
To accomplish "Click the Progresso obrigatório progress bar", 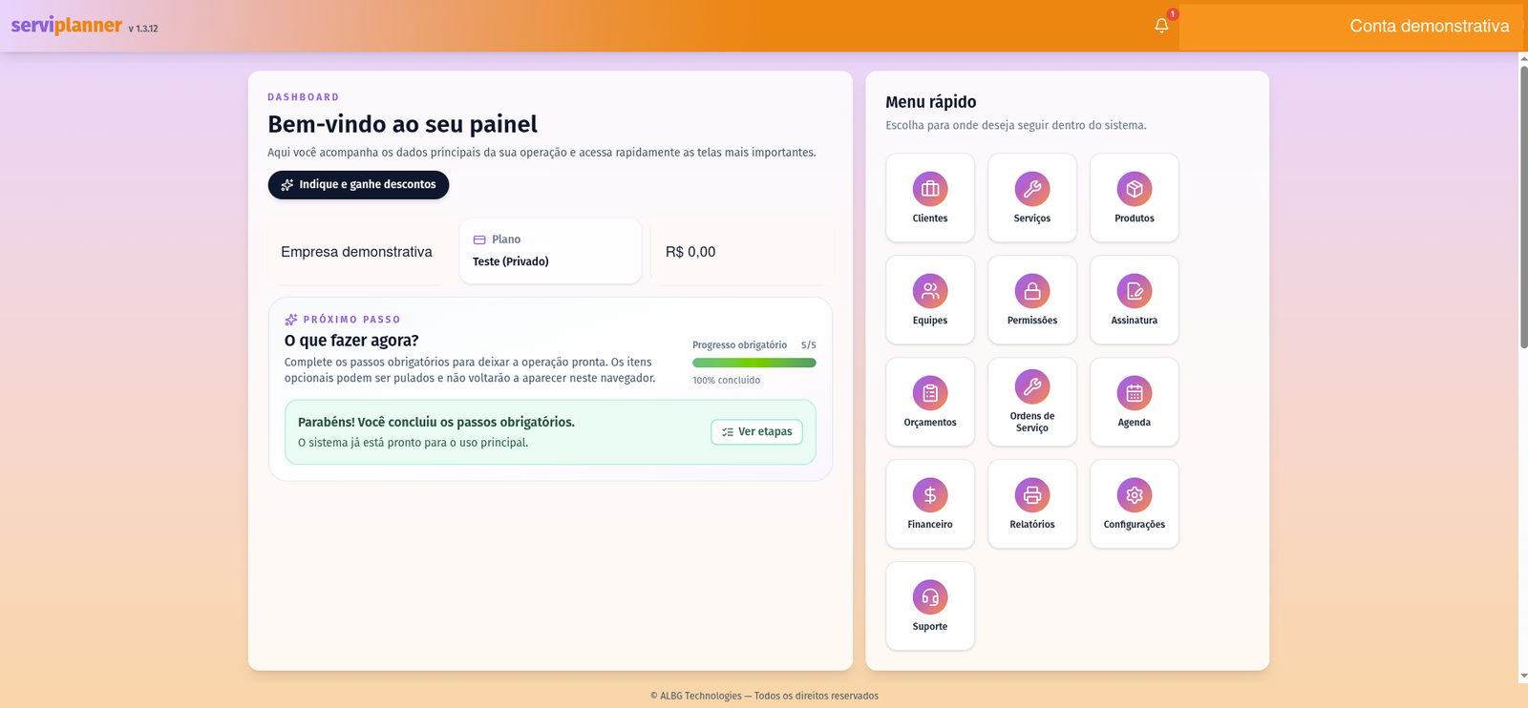I will (x=754, y=363).
